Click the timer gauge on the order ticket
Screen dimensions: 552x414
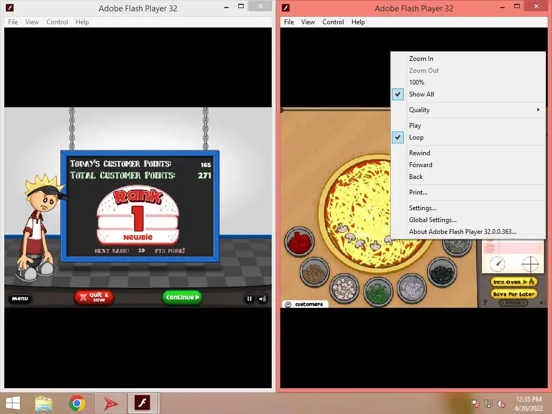498,264
